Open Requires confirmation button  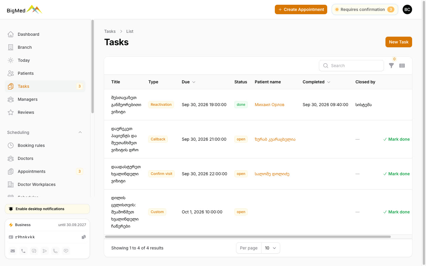click(x=365, y=9)
